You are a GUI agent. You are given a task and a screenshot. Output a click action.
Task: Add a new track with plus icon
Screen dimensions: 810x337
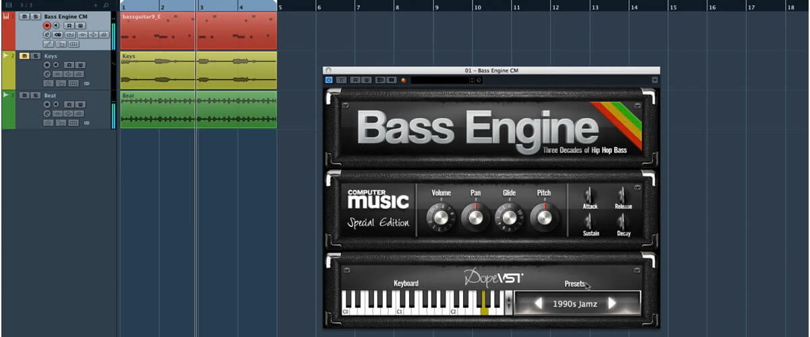pos(96,5)
